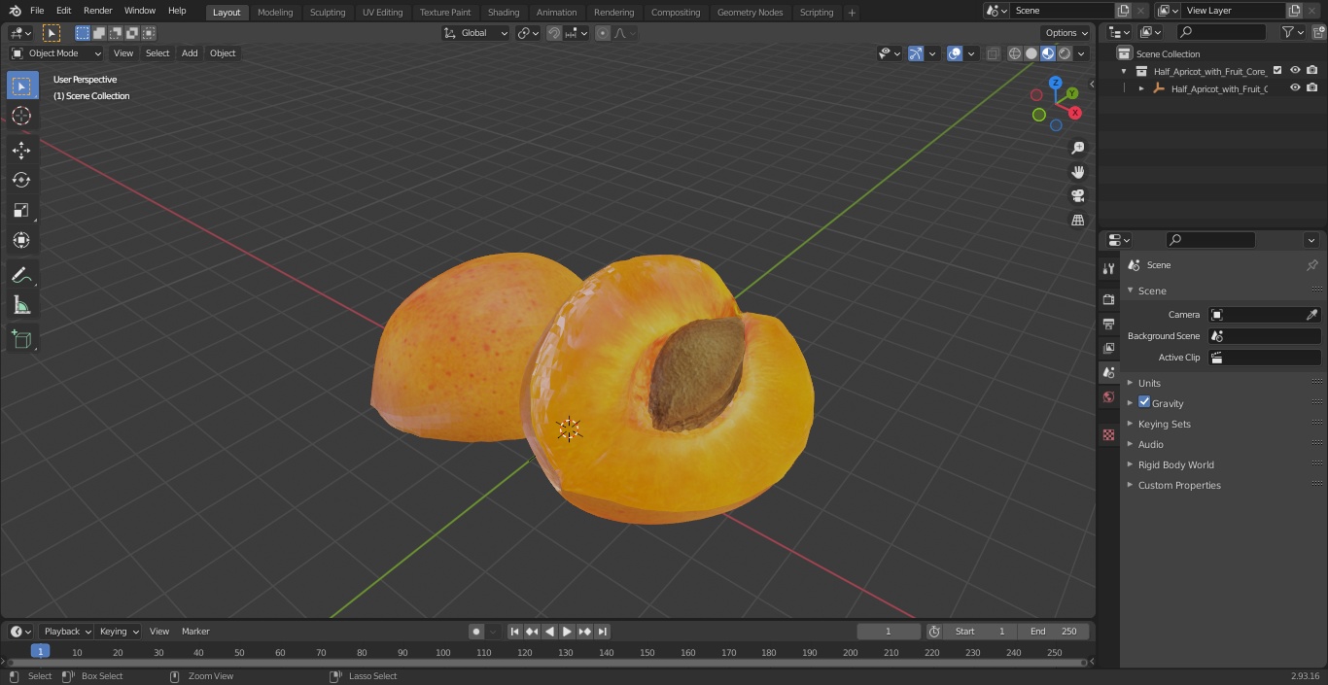Pin the Scene properties panel
Image resolution: width=1328 pixels, height=685 pixels.
(1311, 265)
